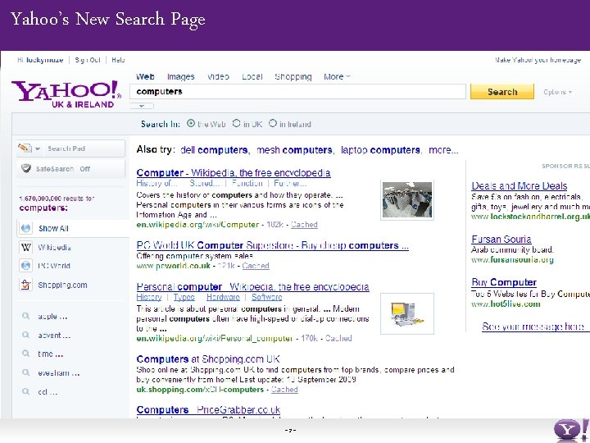
Task: Open 'Computers - PriceGrabber.co.uk' result
Action: pos(208,409)
